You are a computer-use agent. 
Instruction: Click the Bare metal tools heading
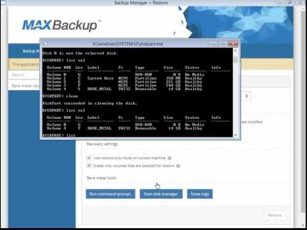click(102, 178)
